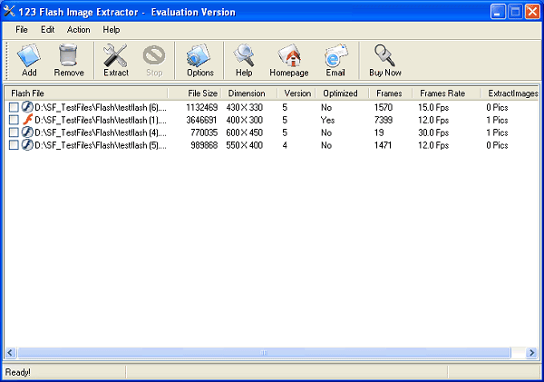Open the File menu

pyautogui.click(x=22, y=30)
